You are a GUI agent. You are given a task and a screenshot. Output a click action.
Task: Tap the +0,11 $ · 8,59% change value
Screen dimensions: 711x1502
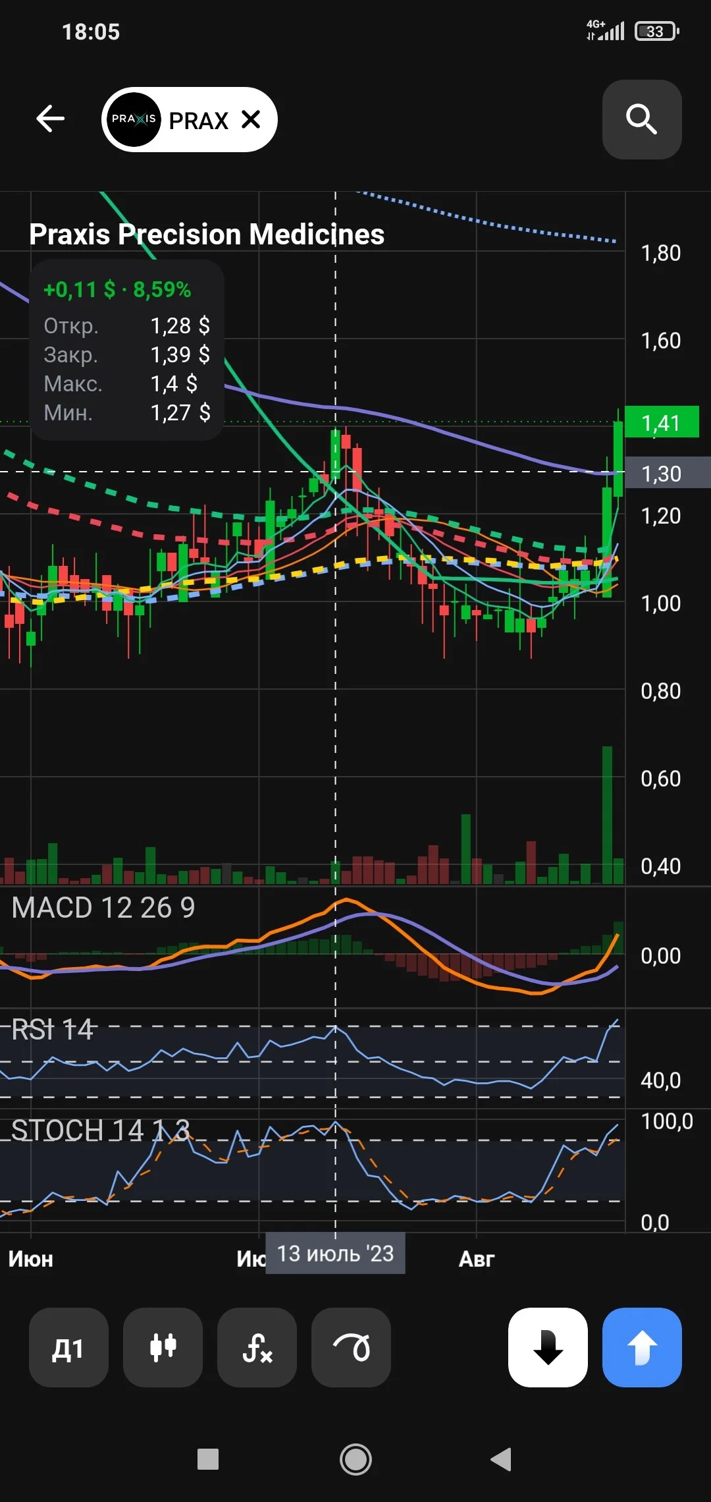click(x=117, y=289)
